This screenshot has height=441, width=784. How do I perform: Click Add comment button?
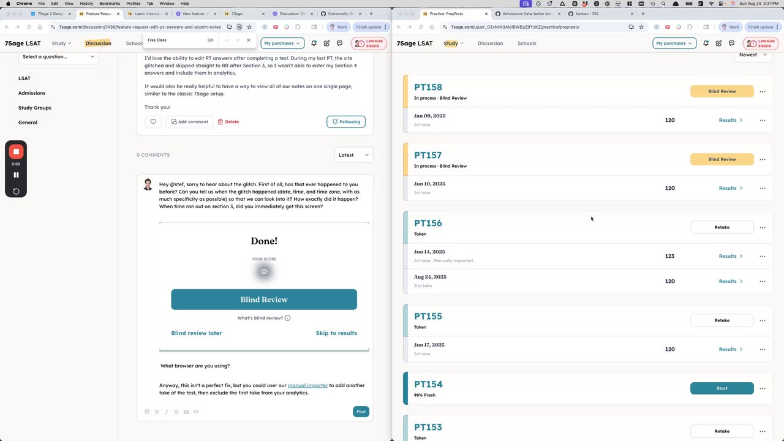pyautogui.click(x=189, y=122)
